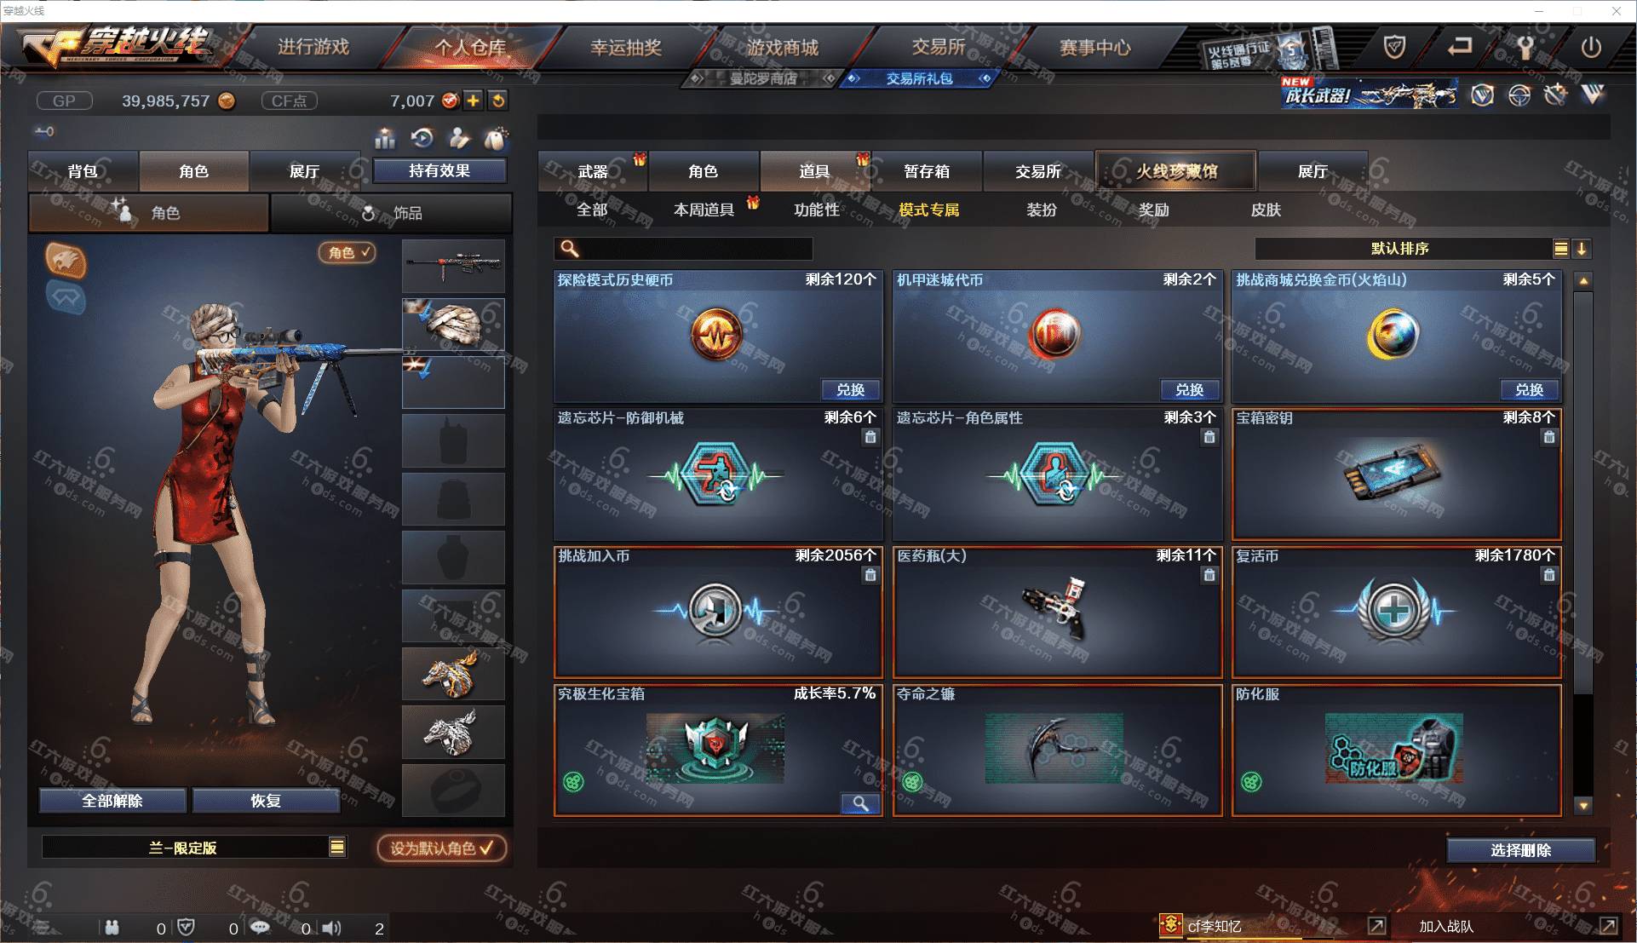Click the magnifier on 究极生化宝箱 item
This screenshot has height=943, width=1637.
click(x=860, y=803)
